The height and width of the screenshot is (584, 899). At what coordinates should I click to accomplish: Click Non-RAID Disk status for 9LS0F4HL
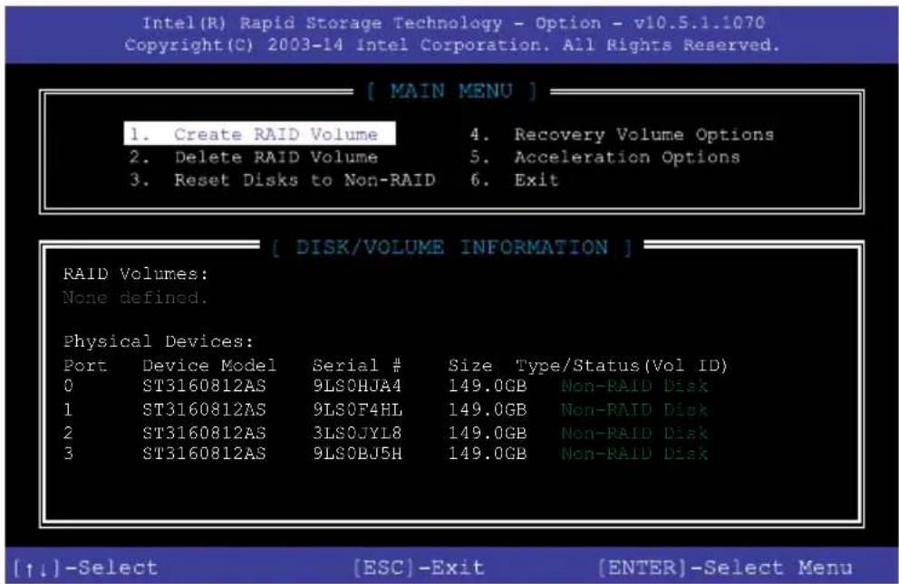coord(634,410)
